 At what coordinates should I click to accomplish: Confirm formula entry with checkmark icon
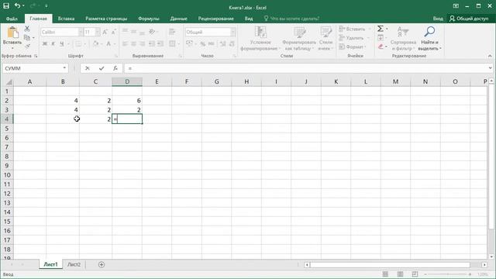tap(102, 68)
